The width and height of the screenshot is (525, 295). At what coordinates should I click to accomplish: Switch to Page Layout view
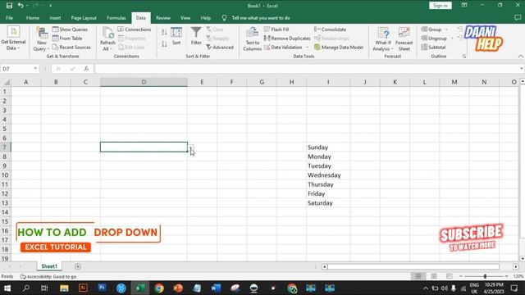pos(434,276)
